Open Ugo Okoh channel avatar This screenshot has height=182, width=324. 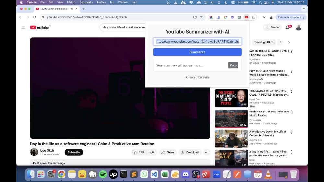coord(34,152)
